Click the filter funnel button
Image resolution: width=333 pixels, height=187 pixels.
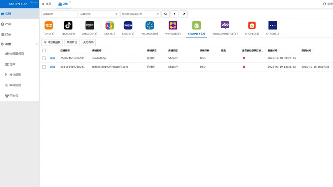pyautogui.click(x=175, y=14)
